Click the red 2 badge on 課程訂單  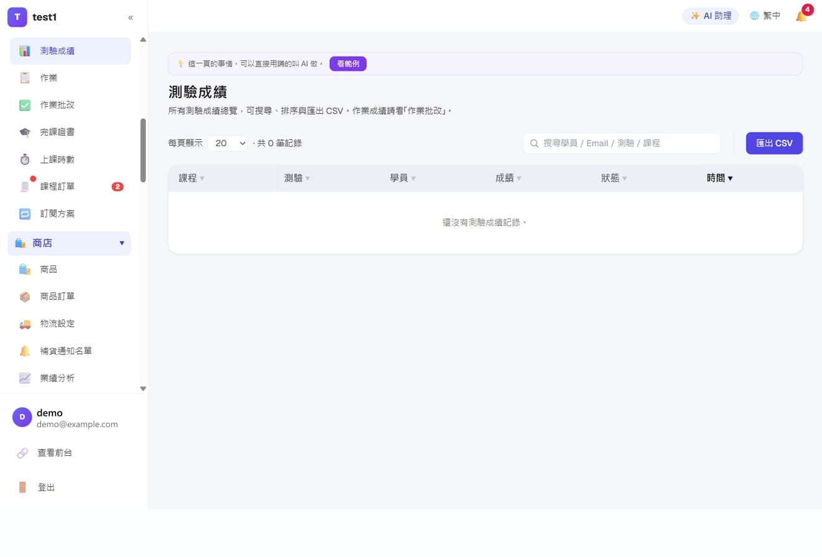tap(118, 186)
